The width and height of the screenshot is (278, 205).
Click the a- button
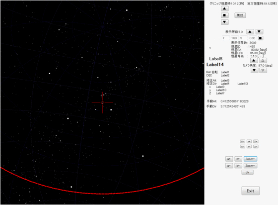229,166
